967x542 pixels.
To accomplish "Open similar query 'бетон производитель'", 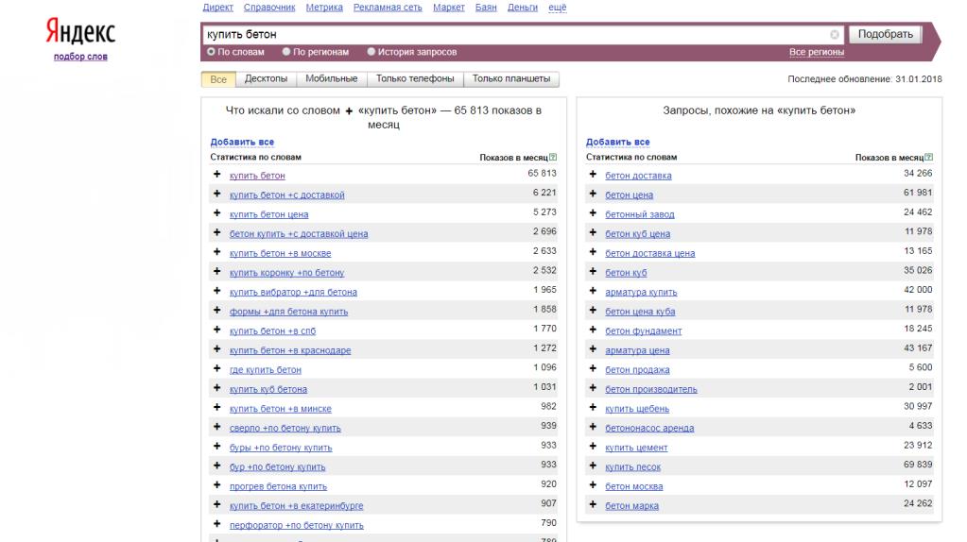I will pyautogui.click(x=651, y=389).
